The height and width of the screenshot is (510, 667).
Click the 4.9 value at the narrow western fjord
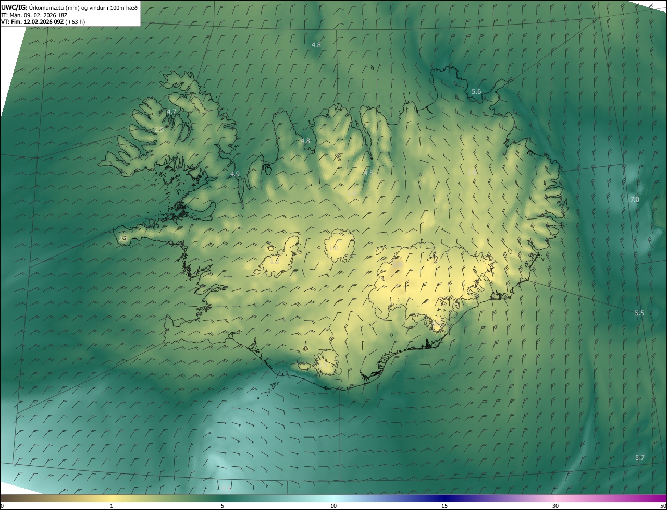[234, 174]
